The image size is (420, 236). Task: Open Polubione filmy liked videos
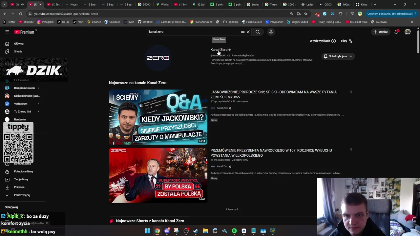tap(23, 171)
